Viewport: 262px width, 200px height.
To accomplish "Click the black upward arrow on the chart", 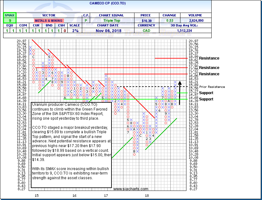I will (179, 93).
